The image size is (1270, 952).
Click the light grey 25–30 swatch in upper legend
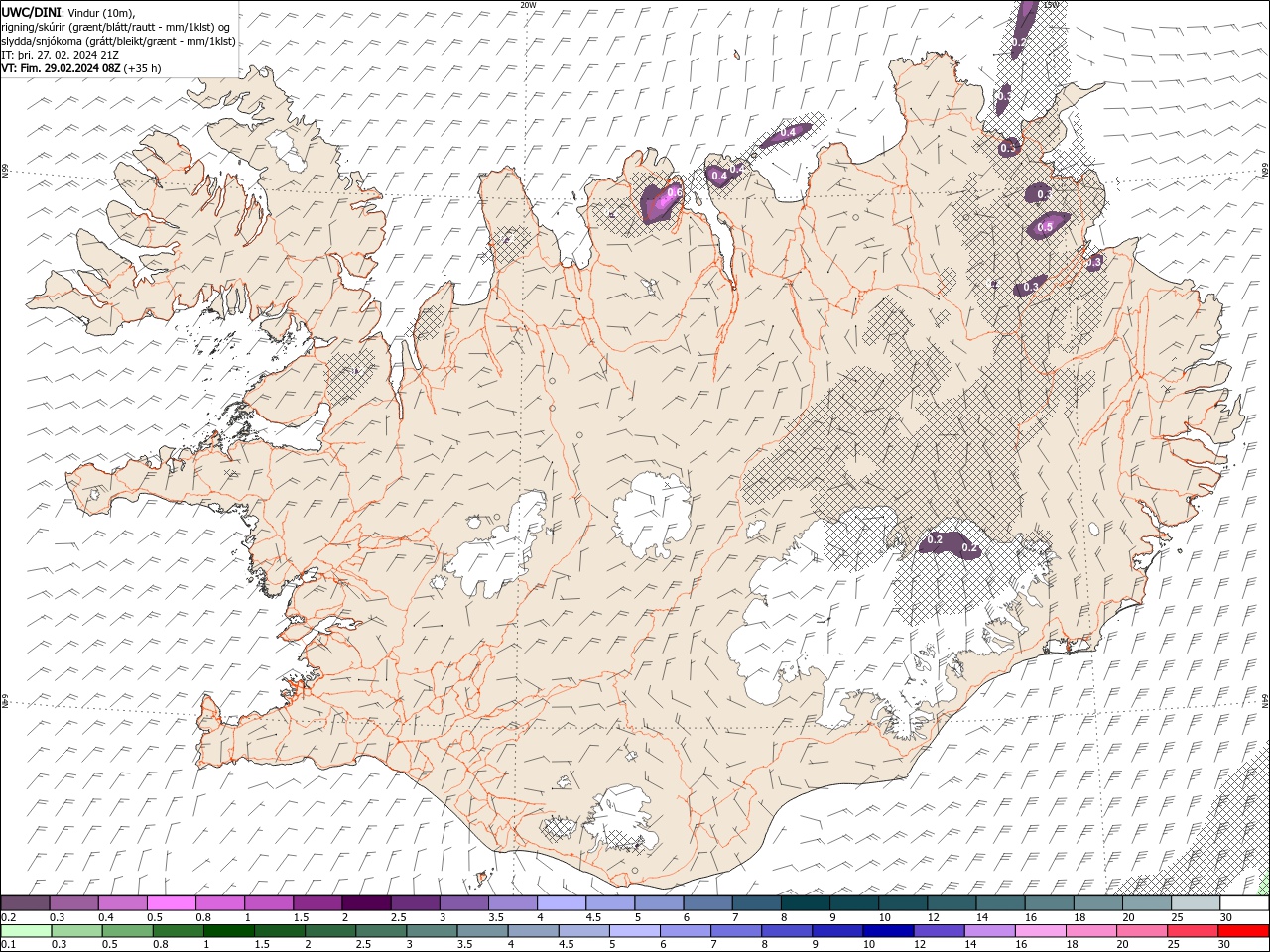1196,903
